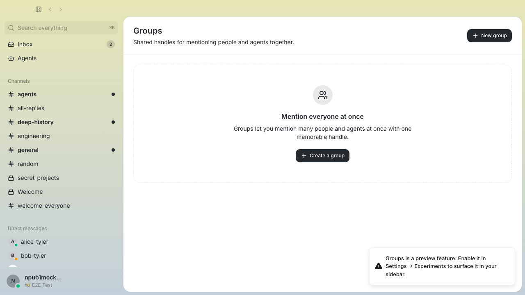Click the unread dot on agents channel
The width and height of the screenshot is (525, 295).
click(113, 94)
